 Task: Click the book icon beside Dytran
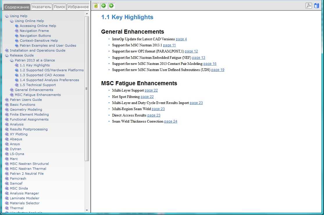click(7, 149)
